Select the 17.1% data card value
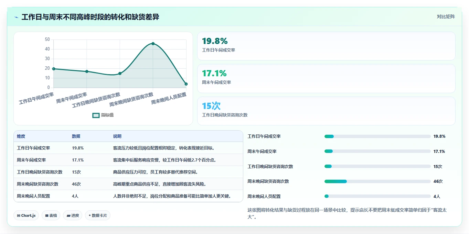Viewport: 469px width, 234px height. pos(214,74)
